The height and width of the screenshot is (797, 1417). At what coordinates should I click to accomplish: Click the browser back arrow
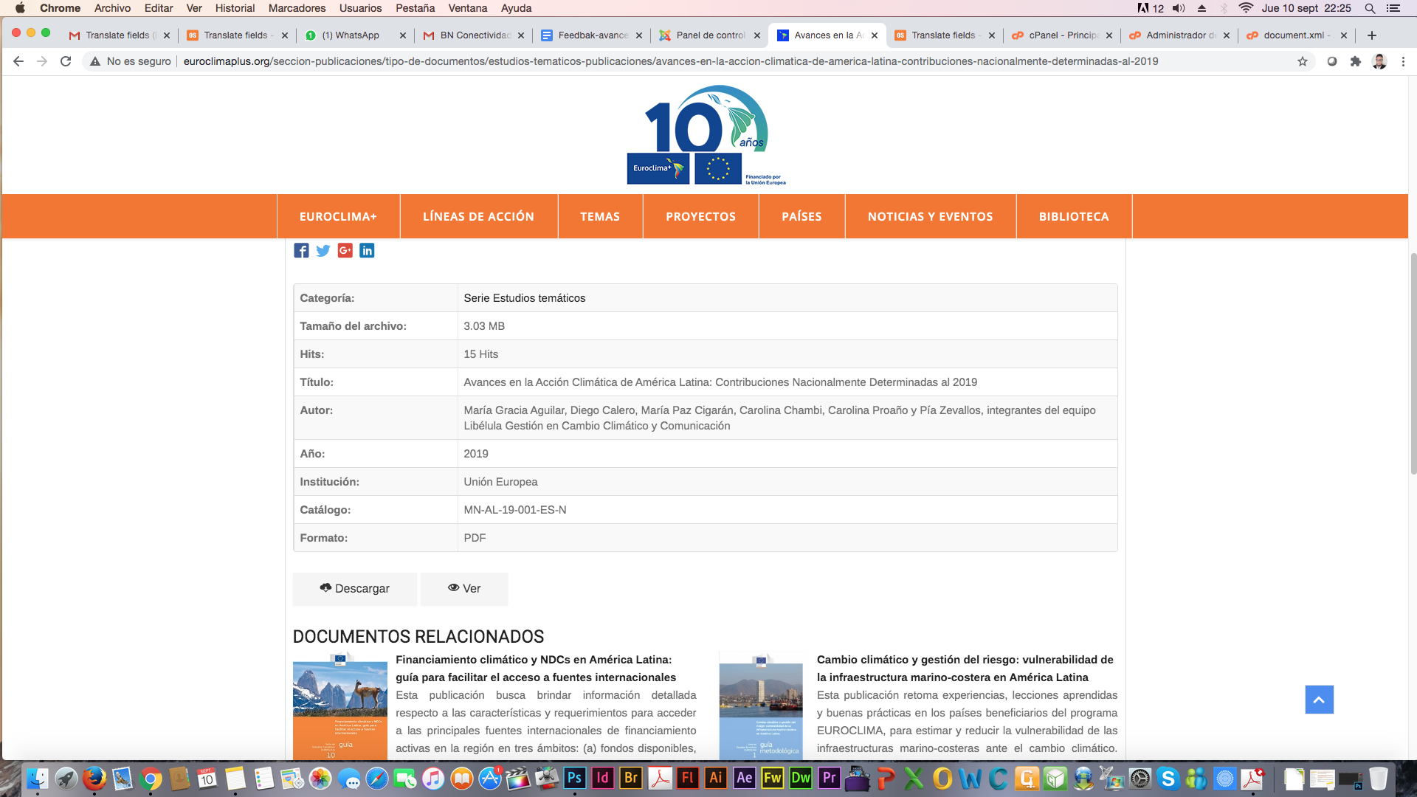(x=18, y=61)
